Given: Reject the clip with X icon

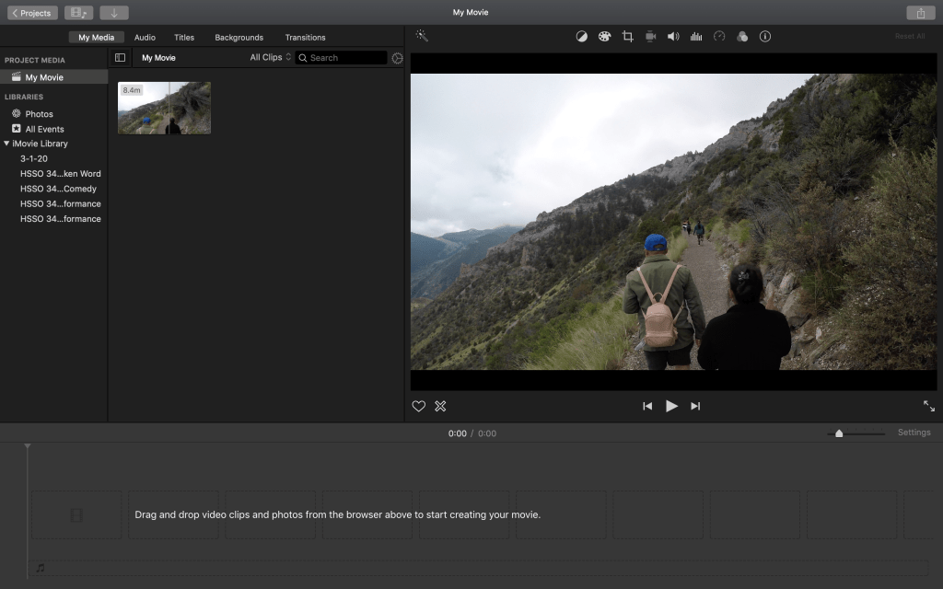Looking at the screenshot, I should click(x=440, y=406).
